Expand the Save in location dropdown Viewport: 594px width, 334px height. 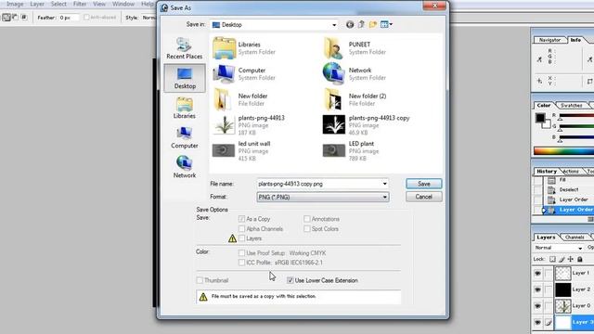coord(334,25)
